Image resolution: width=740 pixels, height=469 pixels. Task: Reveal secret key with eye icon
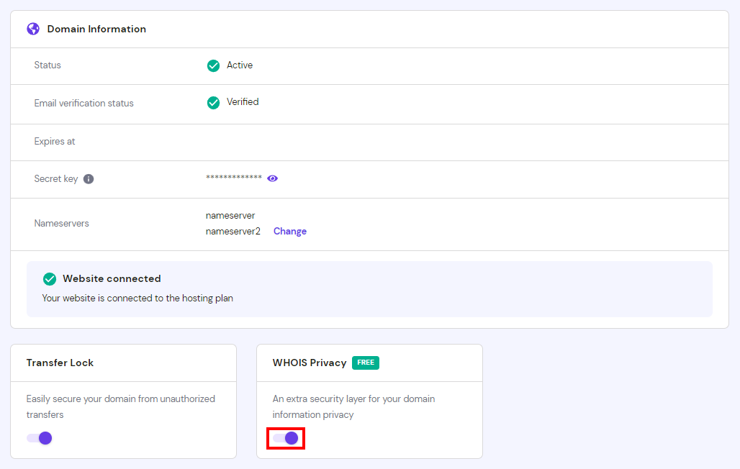(x=272, y=178)
